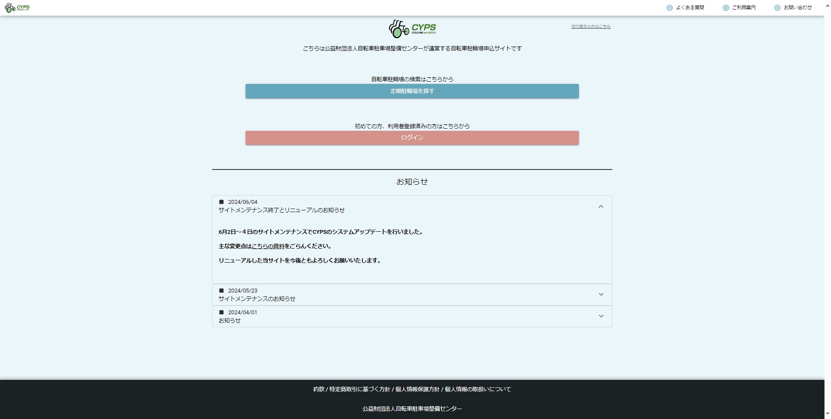Click the scrollbar down arrow
Image resolution: width=831 pixels, height=419 pixels.
827,414
